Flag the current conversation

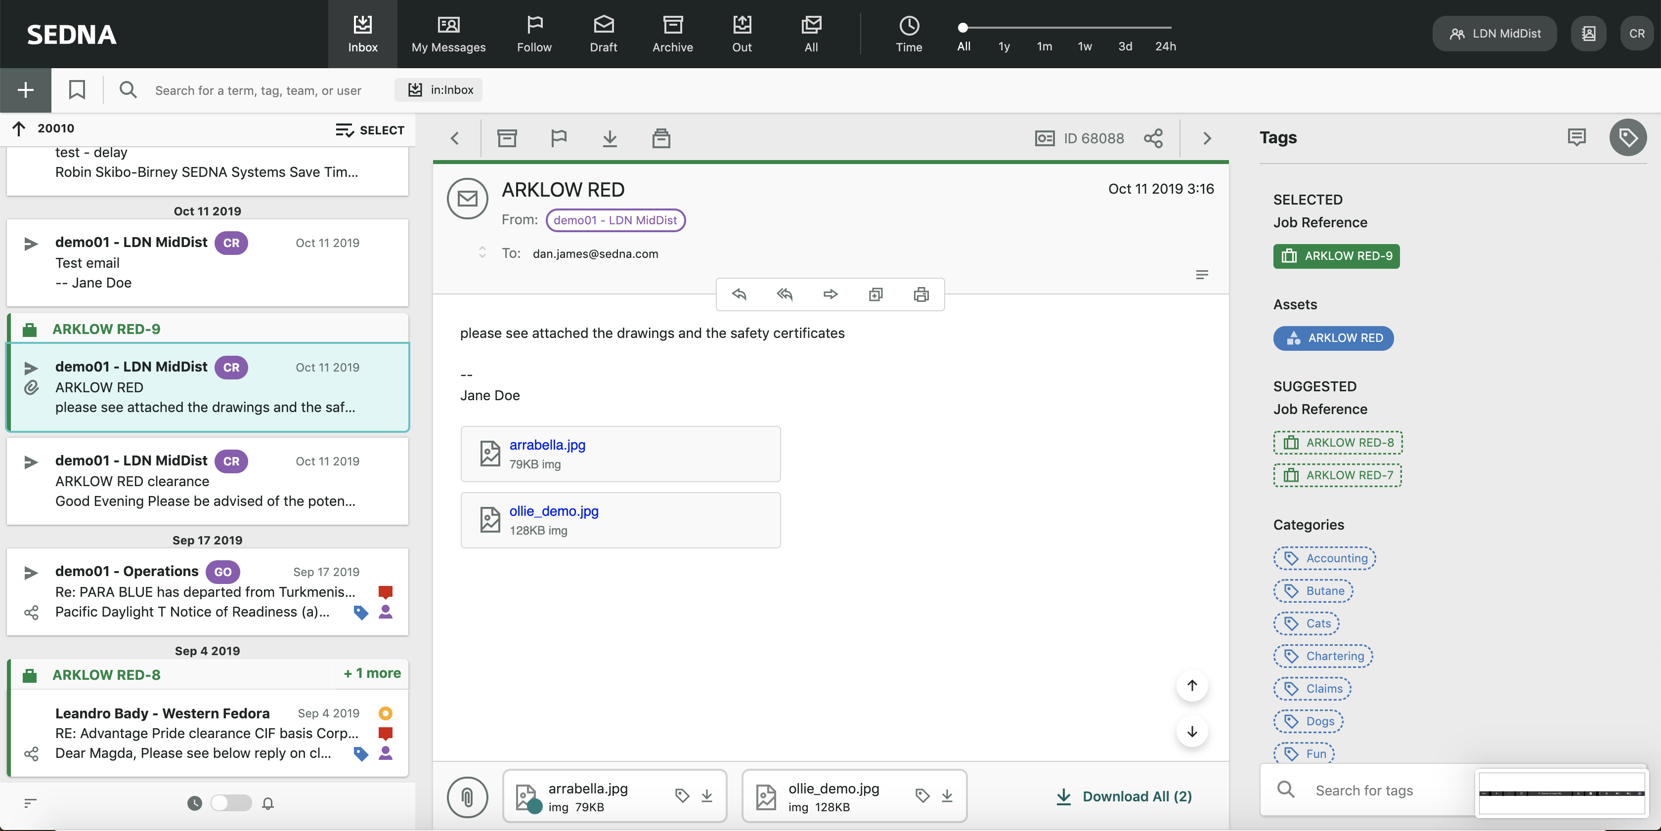[x=559, y=138]
